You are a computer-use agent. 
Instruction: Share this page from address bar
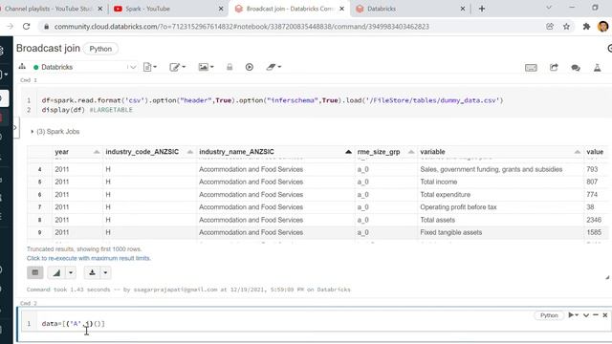(550, 27)
